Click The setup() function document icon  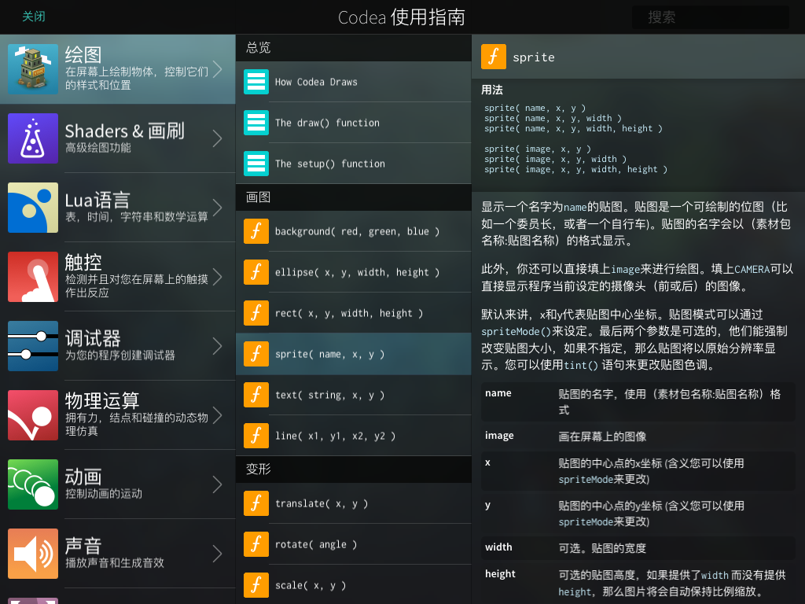256,164
